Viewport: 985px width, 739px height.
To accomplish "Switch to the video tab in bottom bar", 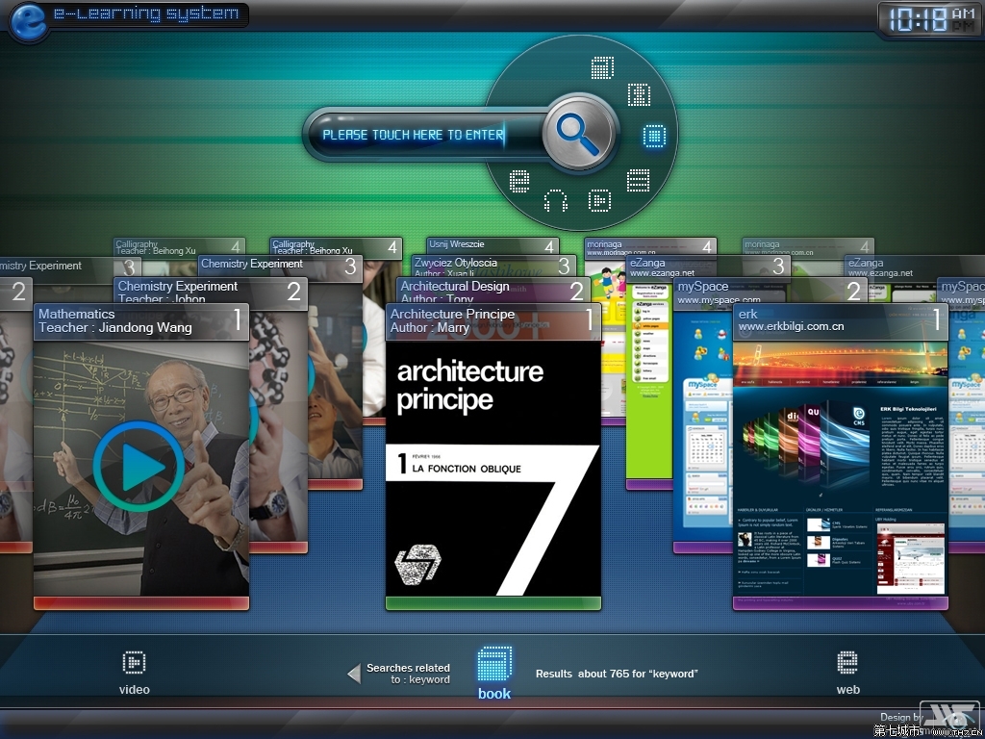I will 134,672.
